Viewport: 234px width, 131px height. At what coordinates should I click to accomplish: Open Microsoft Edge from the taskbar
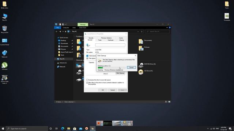(63, 128)
